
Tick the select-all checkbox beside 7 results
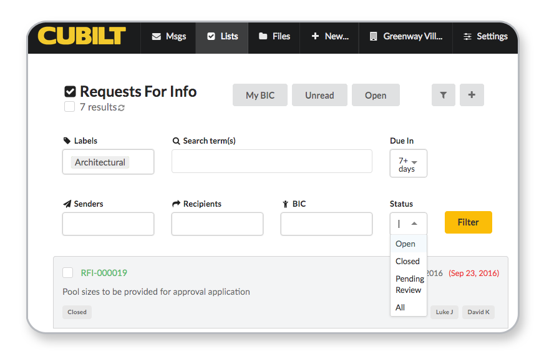coord(69,106)
